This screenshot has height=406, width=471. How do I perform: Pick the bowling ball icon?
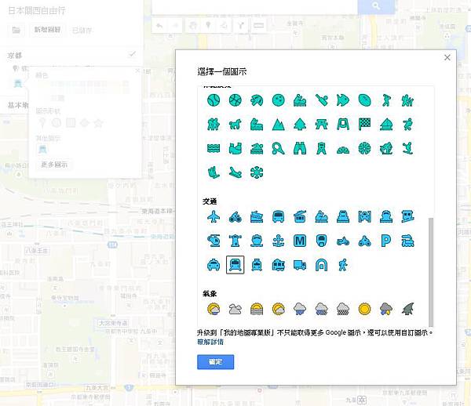point(279,100)
